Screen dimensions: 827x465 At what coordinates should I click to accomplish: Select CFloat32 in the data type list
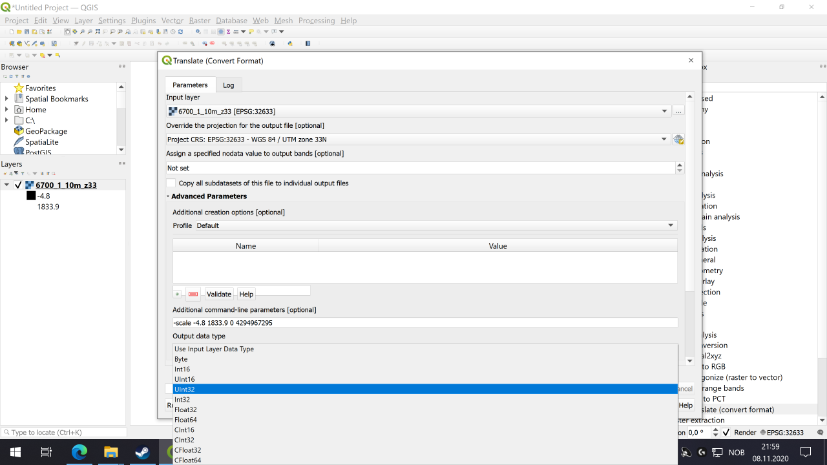425,450
